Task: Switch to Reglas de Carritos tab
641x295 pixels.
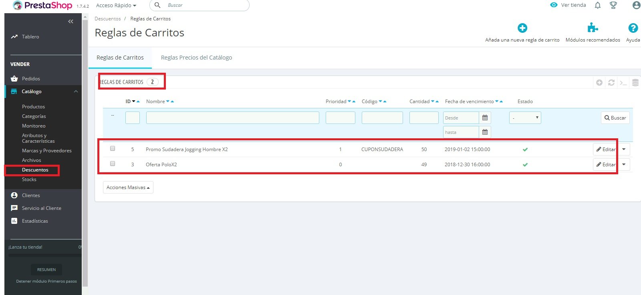Action: 120,58
